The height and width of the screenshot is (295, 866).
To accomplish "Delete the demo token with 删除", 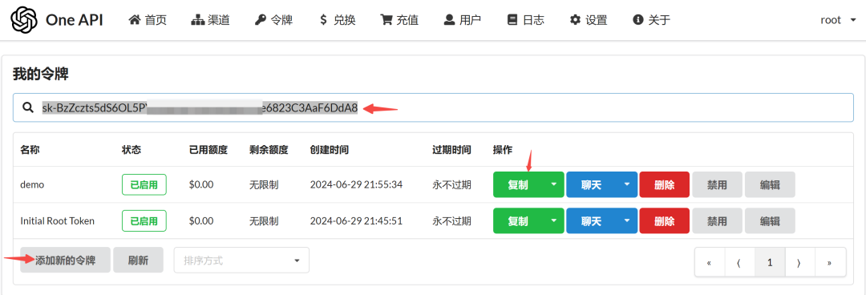I will [x=665, y=184].
